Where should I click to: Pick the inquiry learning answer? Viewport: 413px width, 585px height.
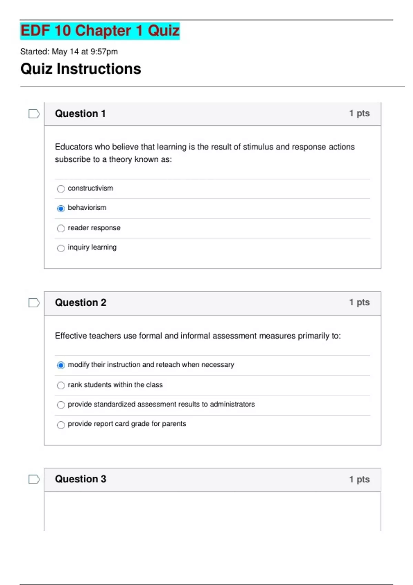[x=61, y=248]
